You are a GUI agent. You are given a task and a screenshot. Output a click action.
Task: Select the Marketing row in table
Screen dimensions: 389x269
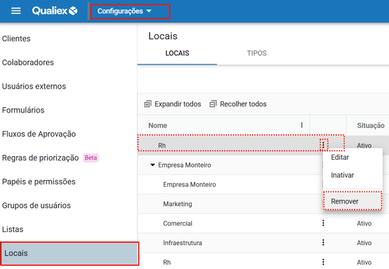tap(178, 204)
